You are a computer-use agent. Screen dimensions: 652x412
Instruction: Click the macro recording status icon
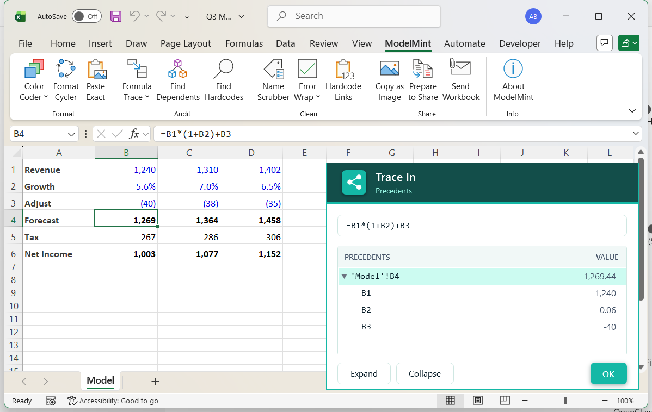pyautogui.click(x=51, y=401)
